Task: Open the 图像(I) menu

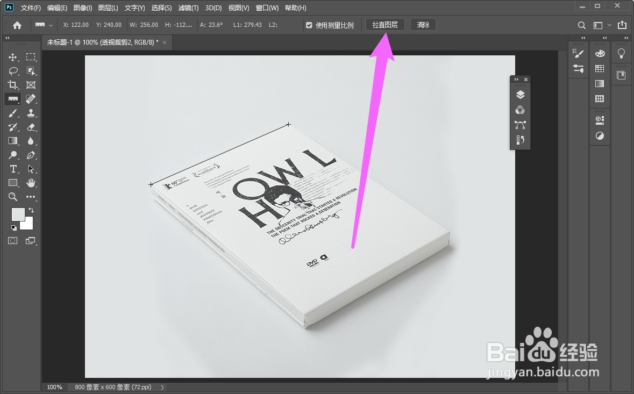Action: coord(83,8)
